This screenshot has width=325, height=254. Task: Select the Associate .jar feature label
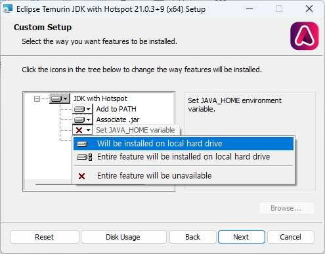coord(118,119)
